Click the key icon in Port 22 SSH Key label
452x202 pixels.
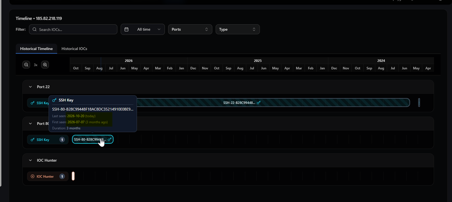(33, 103)
